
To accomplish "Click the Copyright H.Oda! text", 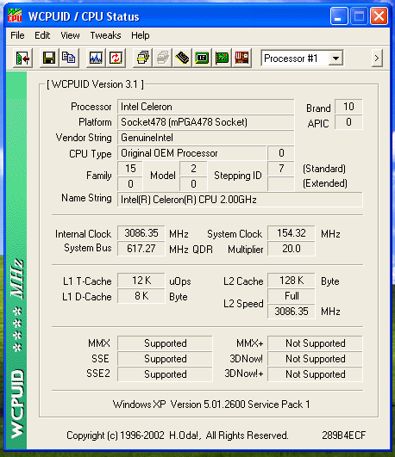I will click(178, 435).
